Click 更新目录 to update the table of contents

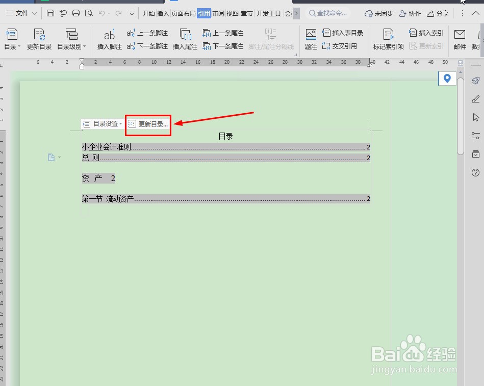[x=39, y=46]
